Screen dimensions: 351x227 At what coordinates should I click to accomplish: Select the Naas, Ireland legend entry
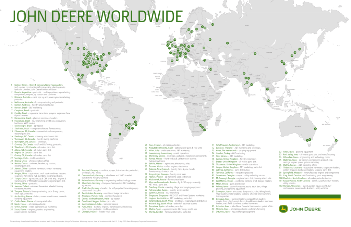(x=162, y=145)
